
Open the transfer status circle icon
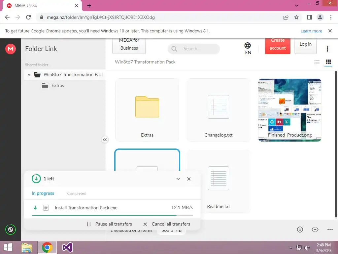pos(10,230)
